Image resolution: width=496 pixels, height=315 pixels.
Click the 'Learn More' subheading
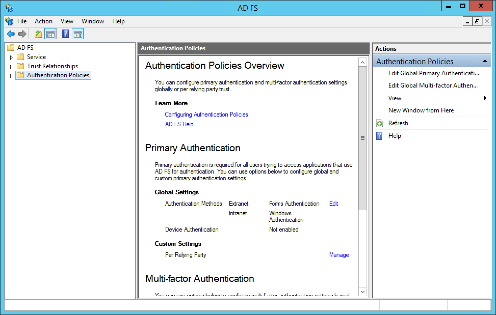(171, 103)
